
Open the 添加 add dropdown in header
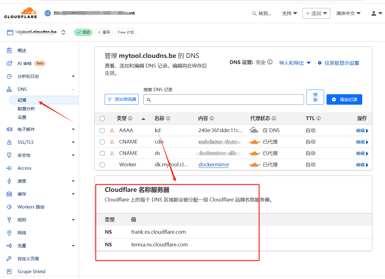pos(316,13)
